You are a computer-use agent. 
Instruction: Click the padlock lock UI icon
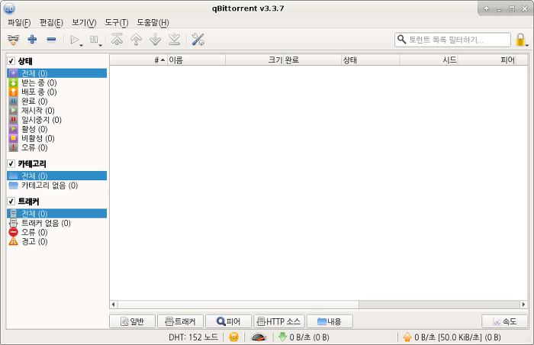(520, 40)
